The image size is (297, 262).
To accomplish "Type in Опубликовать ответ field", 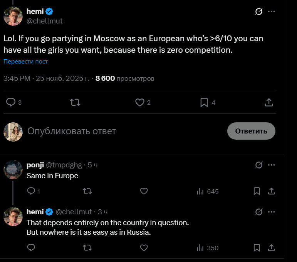I will coord(116,131).
